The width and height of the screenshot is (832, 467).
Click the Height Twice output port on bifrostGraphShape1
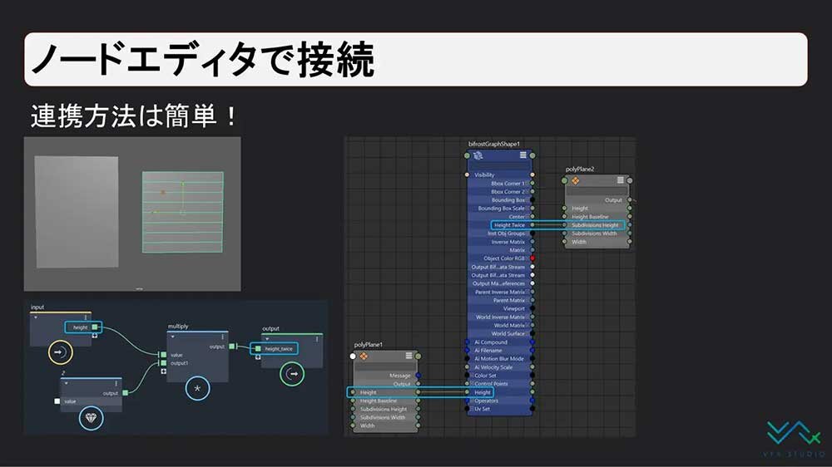tap(532, 224)
